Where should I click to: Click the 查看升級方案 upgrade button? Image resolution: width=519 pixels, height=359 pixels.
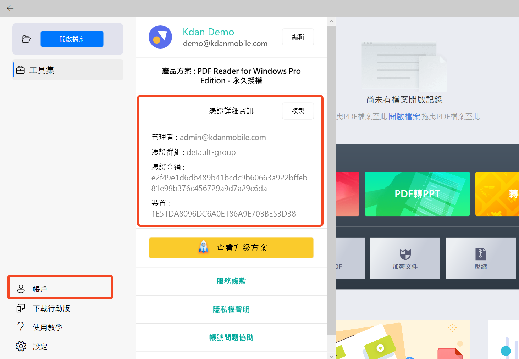pos(231,248)
